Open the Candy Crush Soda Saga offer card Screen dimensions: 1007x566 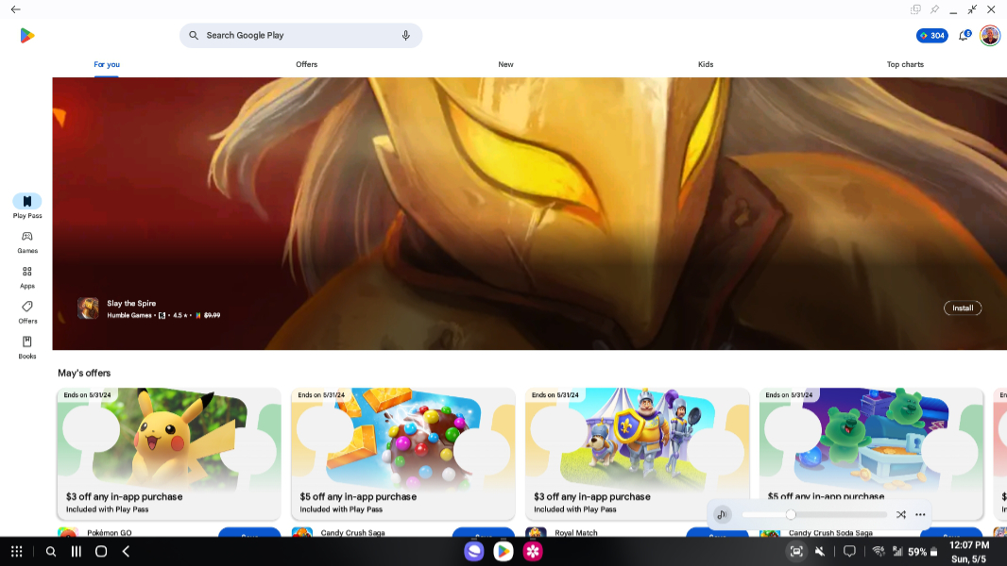pyautogui.click(x=871, y=453)
